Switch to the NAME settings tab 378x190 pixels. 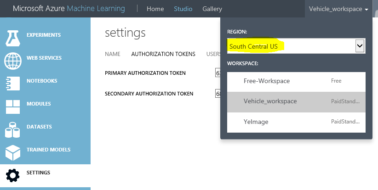tap(113, 54)
